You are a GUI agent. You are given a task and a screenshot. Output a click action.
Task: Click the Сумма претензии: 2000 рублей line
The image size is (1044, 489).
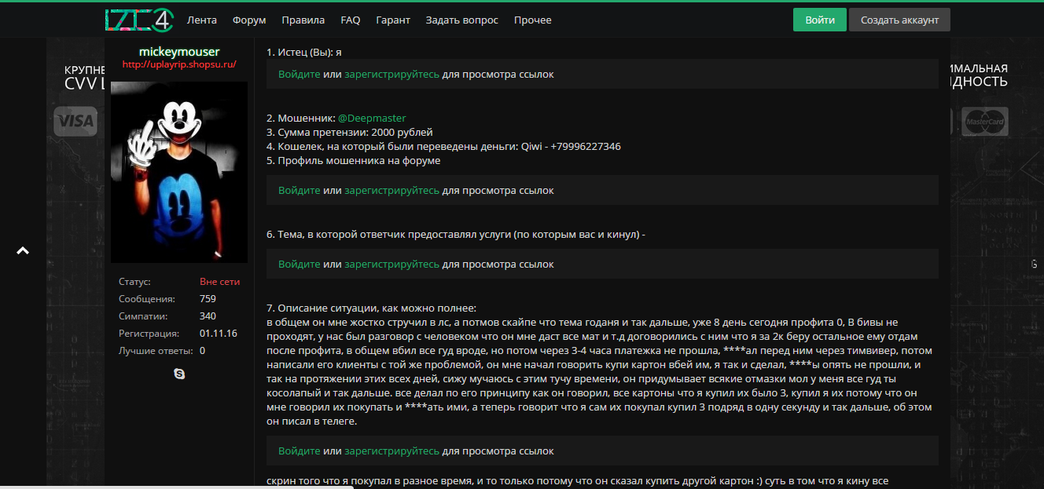(x=350, y=132)
